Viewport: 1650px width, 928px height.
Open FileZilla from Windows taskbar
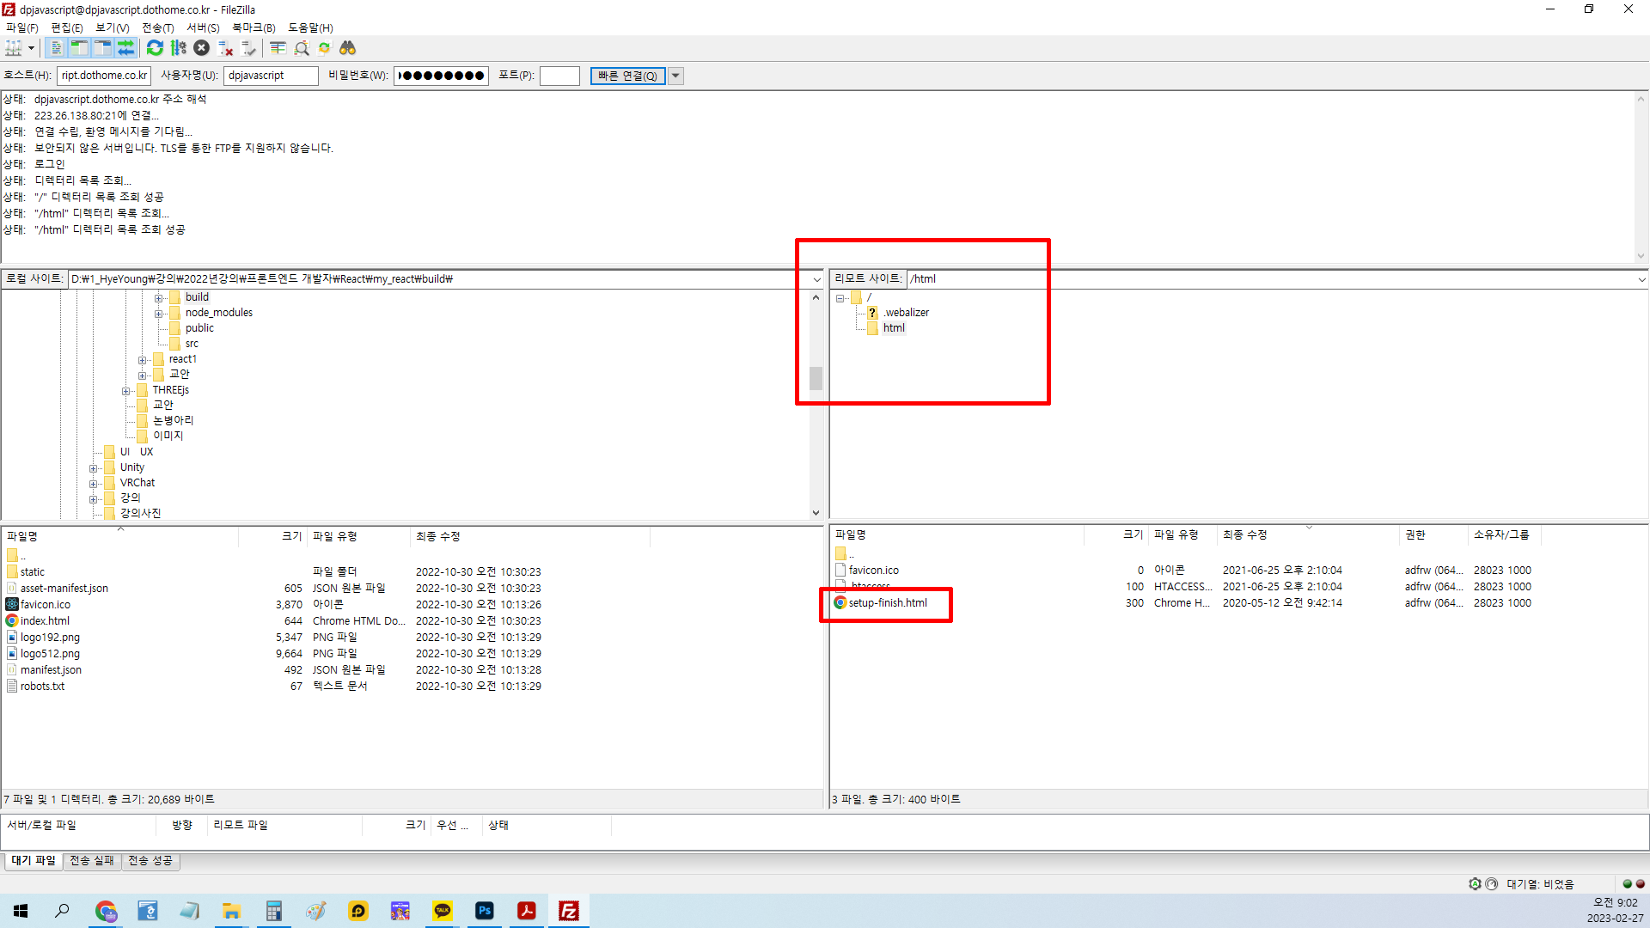point(569,911)
